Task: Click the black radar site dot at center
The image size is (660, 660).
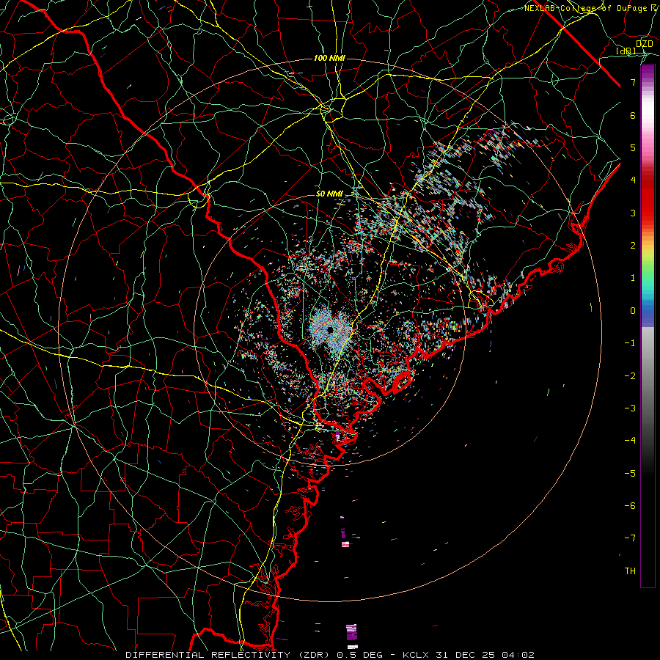Action: click(330, 329)
